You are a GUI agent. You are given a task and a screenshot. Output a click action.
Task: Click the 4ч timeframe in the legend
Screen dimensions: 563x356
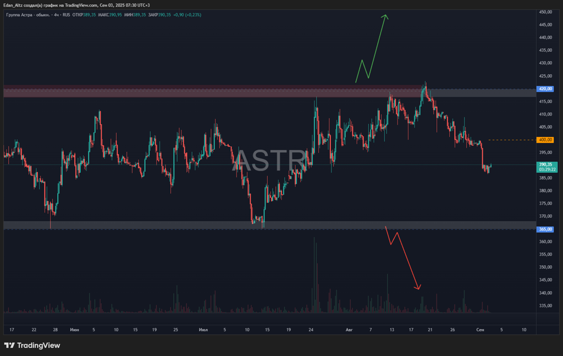[x=56, y=15]
